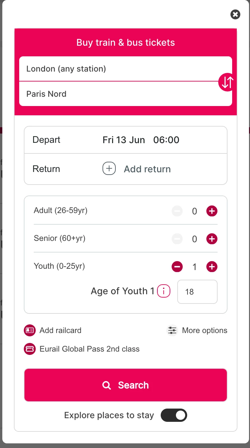Increase the Adult passenger count
The width and height of the screenshot is (250, 448).
pos(212,211)
